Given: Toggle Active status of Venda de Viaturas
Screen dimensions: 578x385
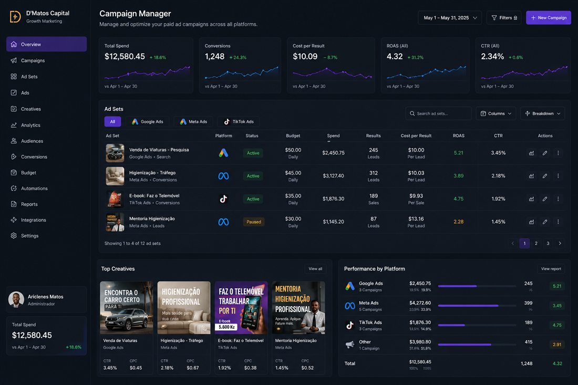Looking at the screenshot, I should click(253, 153).
